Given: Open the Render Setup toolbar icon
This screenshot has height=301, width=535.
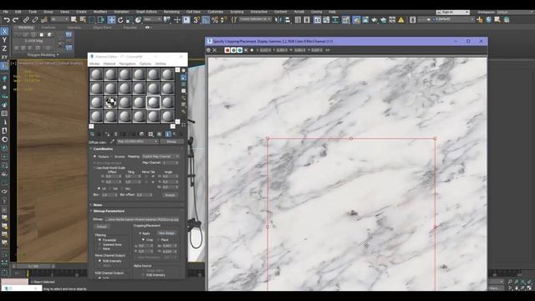Looking at the screenshot, I should 356,20.
